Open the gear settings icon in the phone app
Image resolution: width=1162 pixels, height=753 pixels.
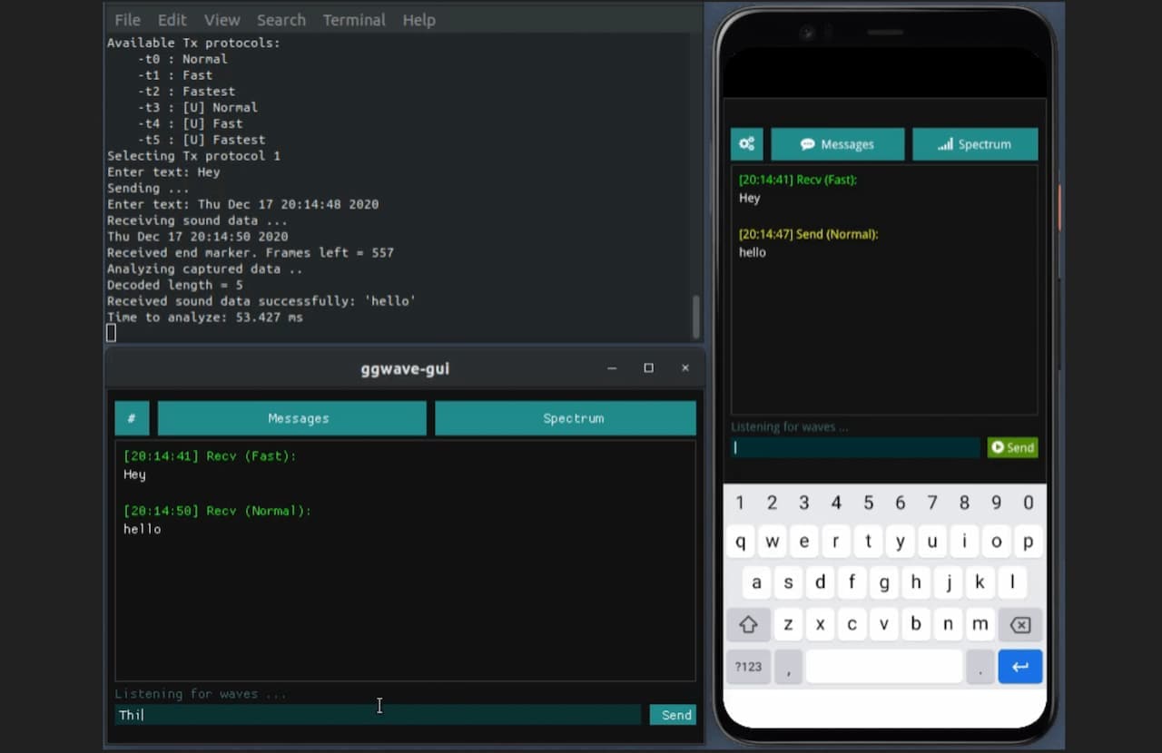point(746,143)
